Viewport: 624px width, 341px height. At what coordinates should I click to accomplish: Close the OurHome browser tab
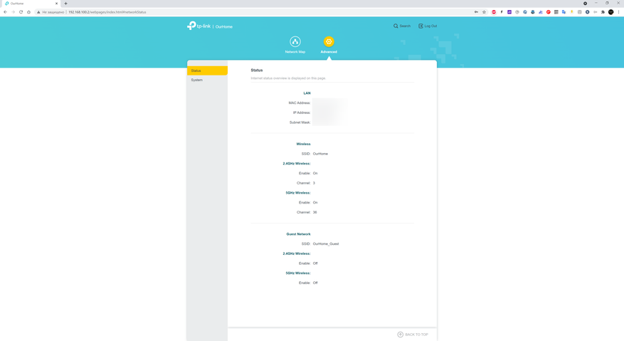point(57,4)
